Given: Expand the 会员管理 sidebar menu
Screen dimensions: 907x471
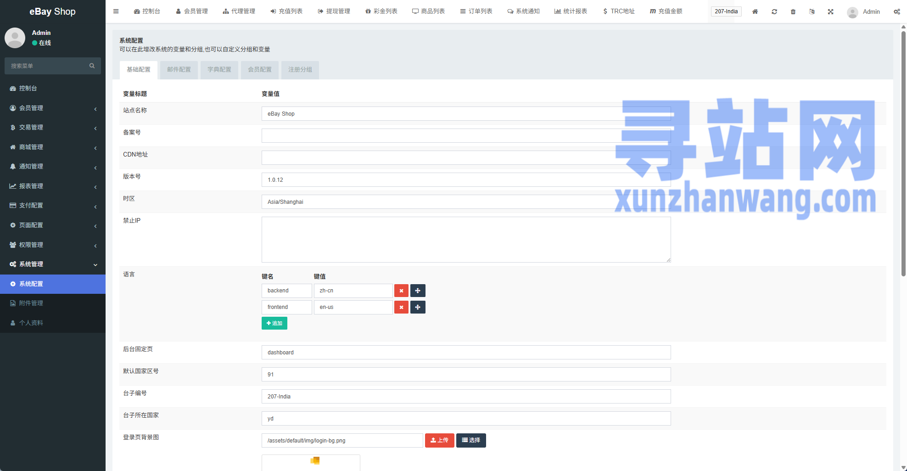Looking at the screenshot, I should [x=52, y=108].
